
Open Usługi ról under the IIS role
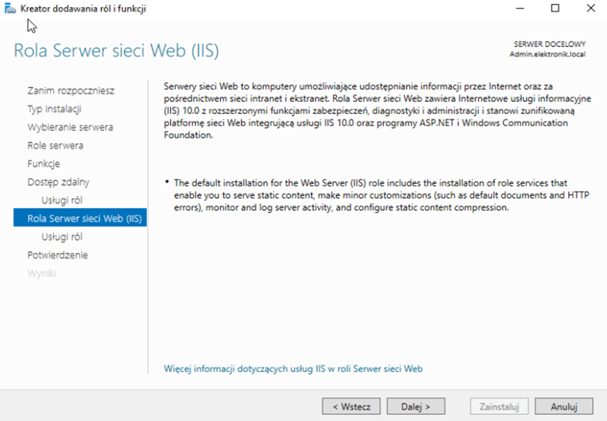[x=61, y=237]
